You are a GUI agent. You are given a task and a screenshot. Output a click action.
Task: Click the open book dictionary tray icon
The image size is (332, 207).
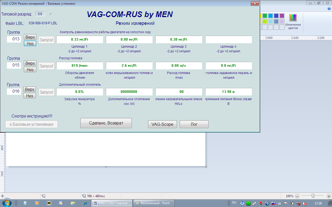click(x=280, y=203)
